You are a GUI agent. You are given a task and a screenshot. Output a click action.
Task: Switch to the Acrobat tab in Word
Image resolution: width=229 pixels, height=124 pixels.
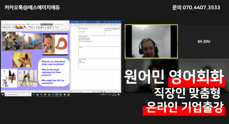[115, 25]
